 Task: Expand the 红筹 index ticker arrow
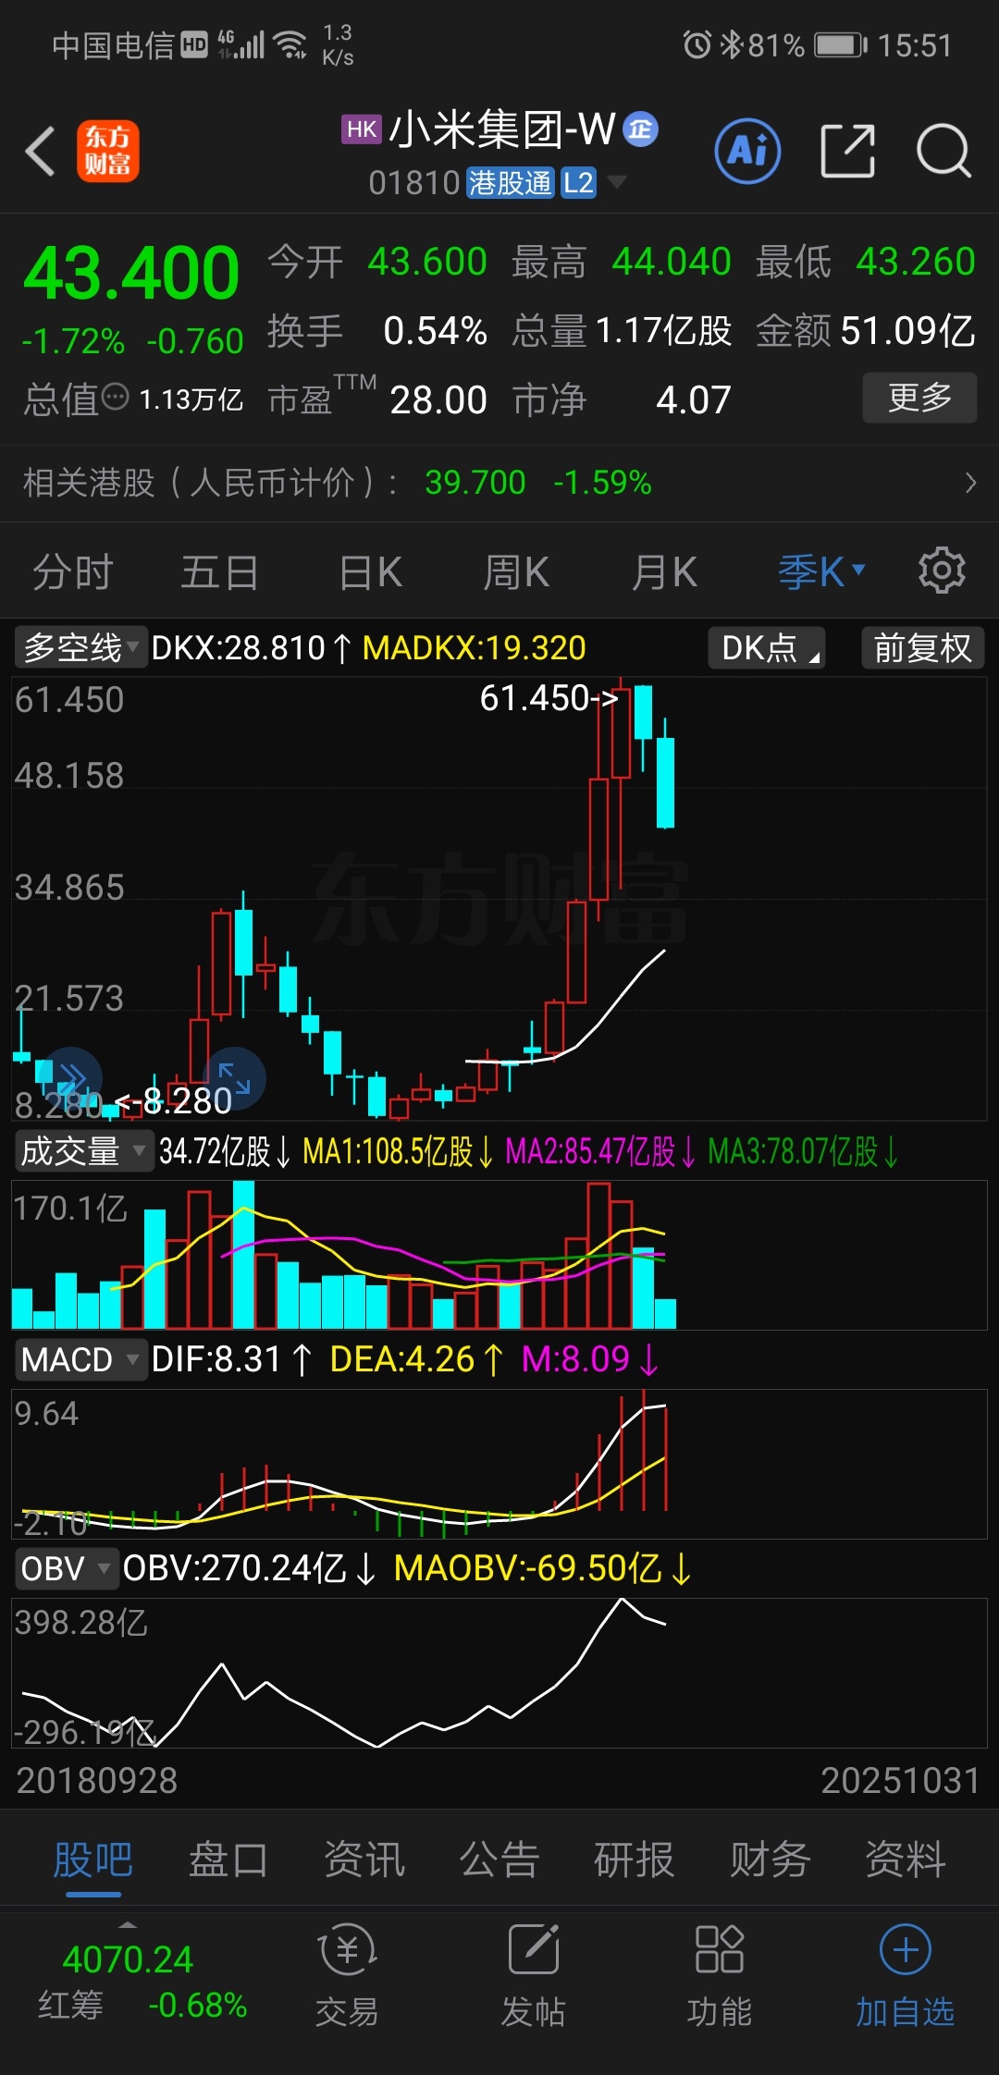coord(128,1924)
